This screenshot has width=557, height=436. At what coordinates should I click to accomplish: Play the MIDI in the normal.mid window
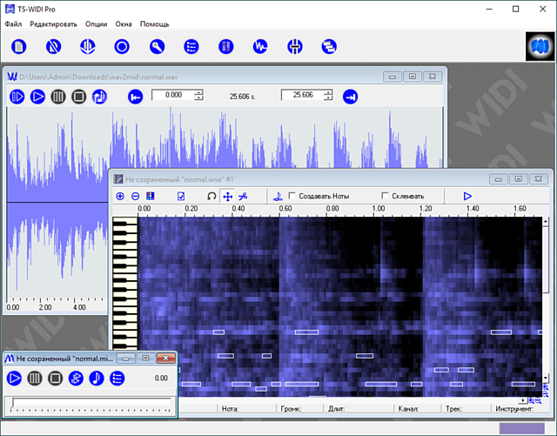[15, 378]
